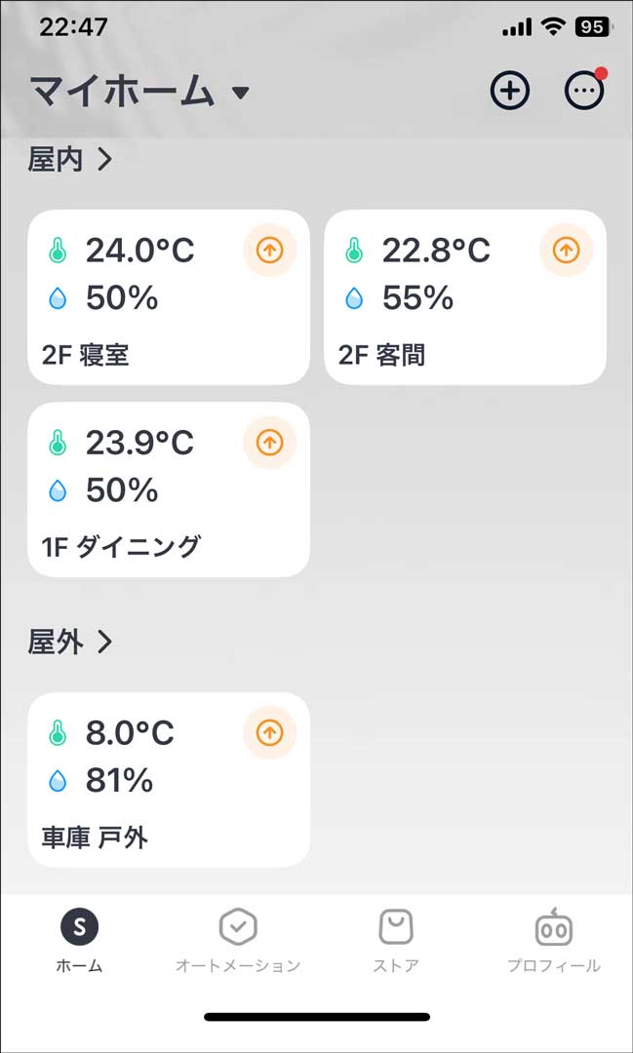Tap the 8.0°C temperature reading
Image resolution: width=633 pixels, height=1053 pixels.
pos(130,733)
